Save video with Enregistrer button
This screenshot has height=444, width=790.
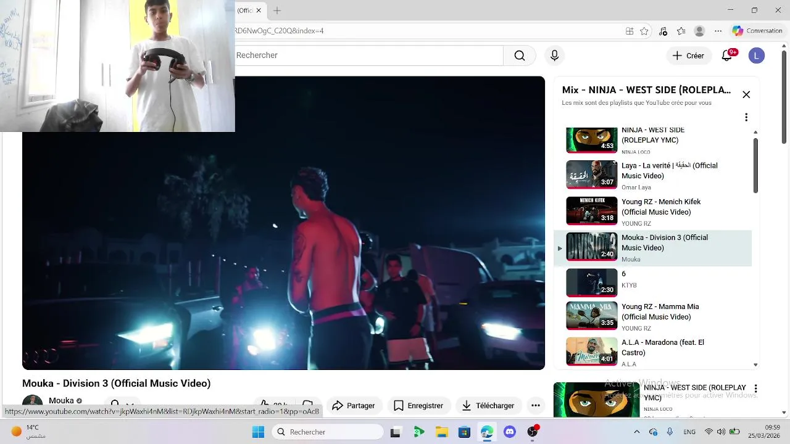[418, 405]
